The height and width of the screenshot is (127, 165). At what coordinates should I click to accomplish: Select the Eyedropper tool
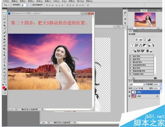(x=4, y=29)
